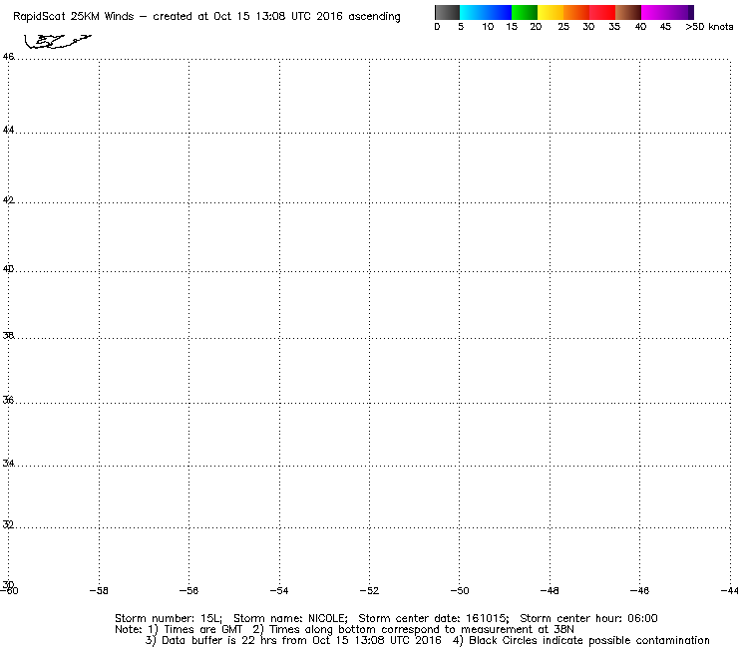
Task: Click 'Storm center hour: 06:00' text
Action: coord(588,618)
